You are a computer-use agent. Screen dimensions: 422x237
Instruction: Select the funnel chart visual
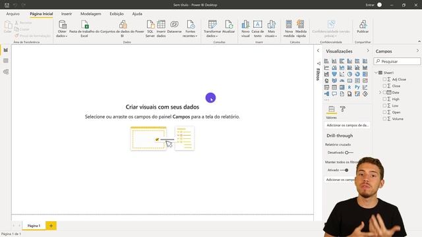pos(334,74)
